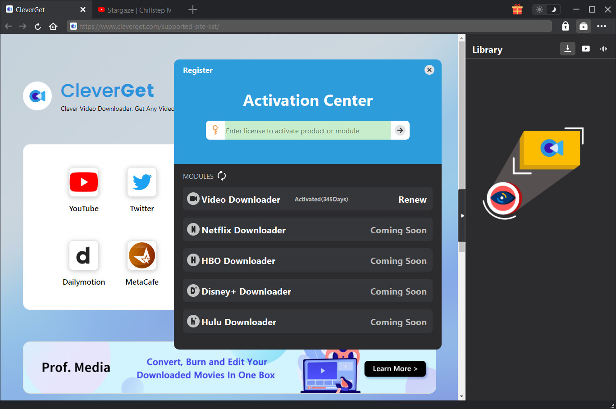Click the Prof. Media banner title
The image size is (616, 409).
[x=76, y=368]
